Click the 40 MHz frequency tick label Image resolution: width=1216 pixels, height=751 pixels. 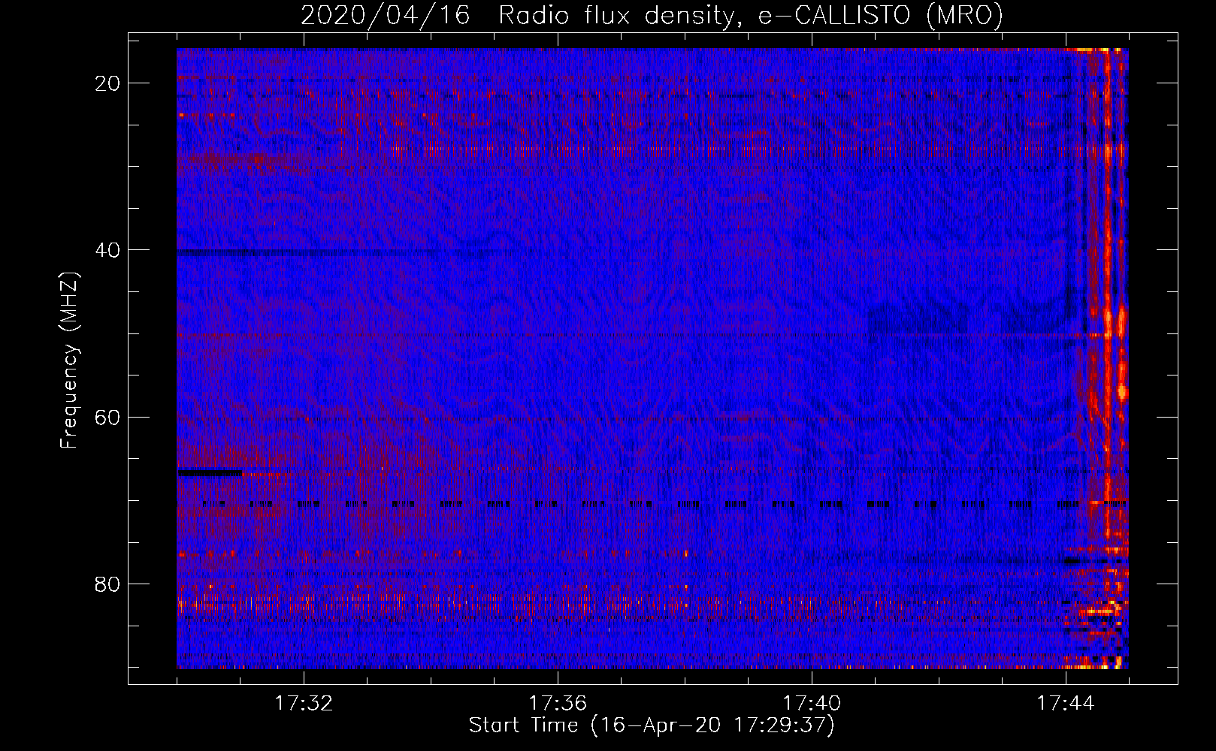(107, 250)
